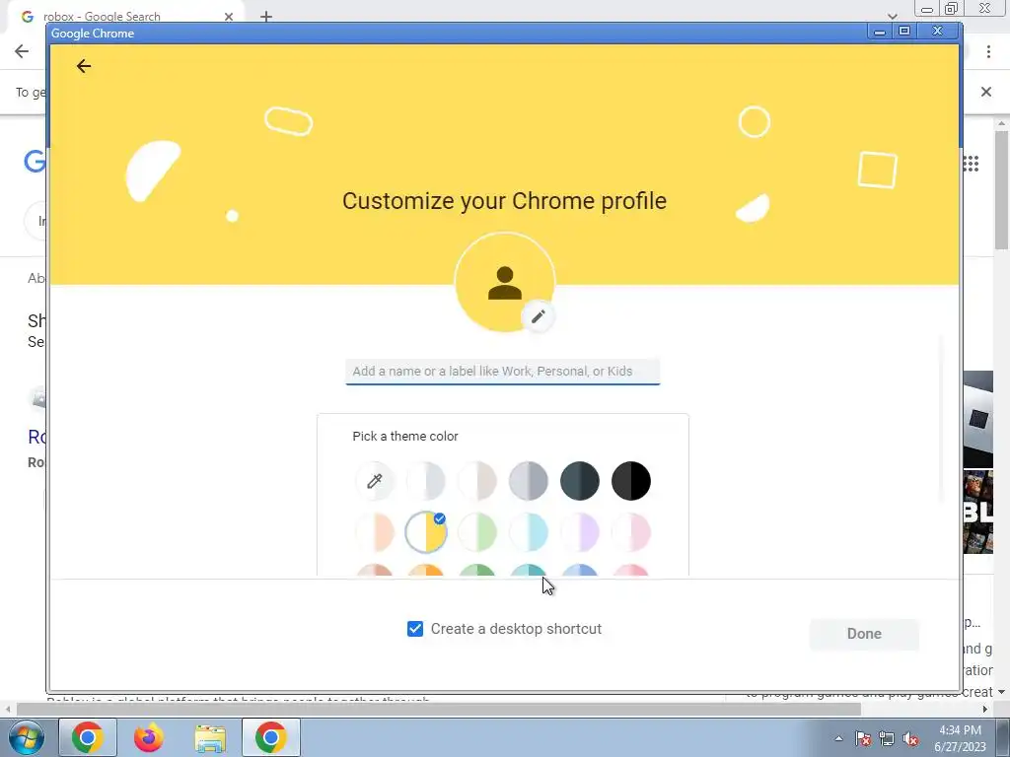1010x757 pixels.
Task: Open first Chrome icon in taskbar
Action: tap(88, 737)
